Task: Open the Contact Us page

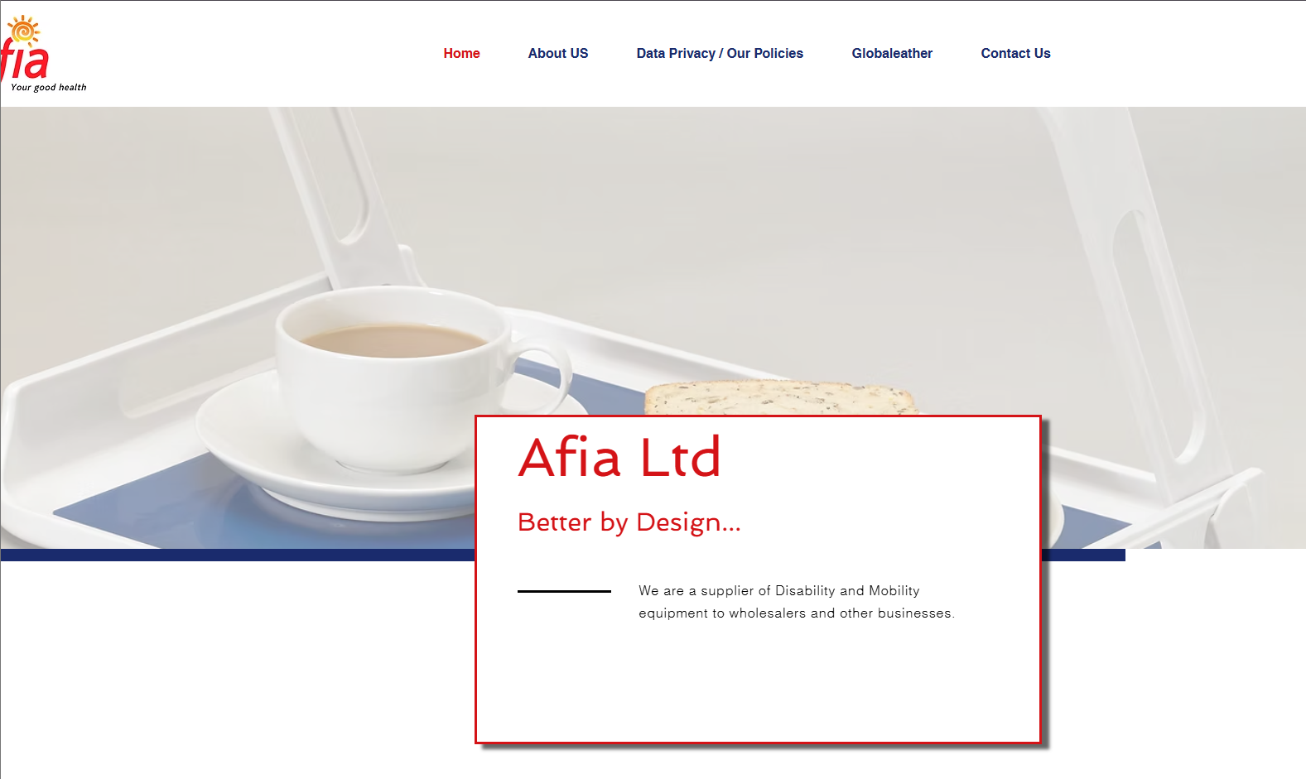Action: [1015, 53]
